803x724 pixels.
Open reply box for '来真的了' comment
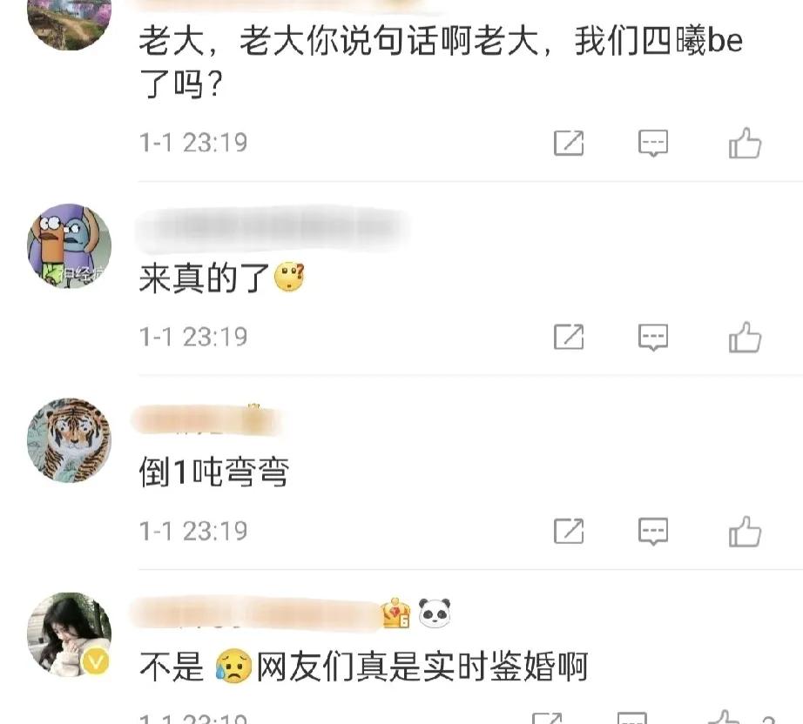[653, 337]
